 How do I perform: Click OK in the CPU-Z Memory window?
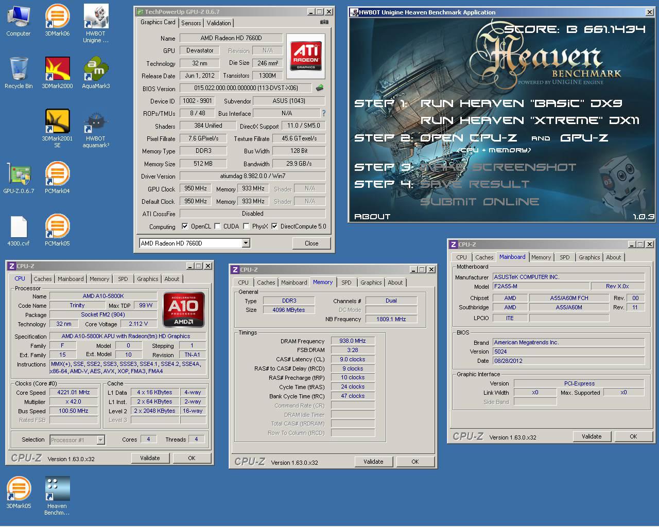pyautogui.click(x=415, y=462)
